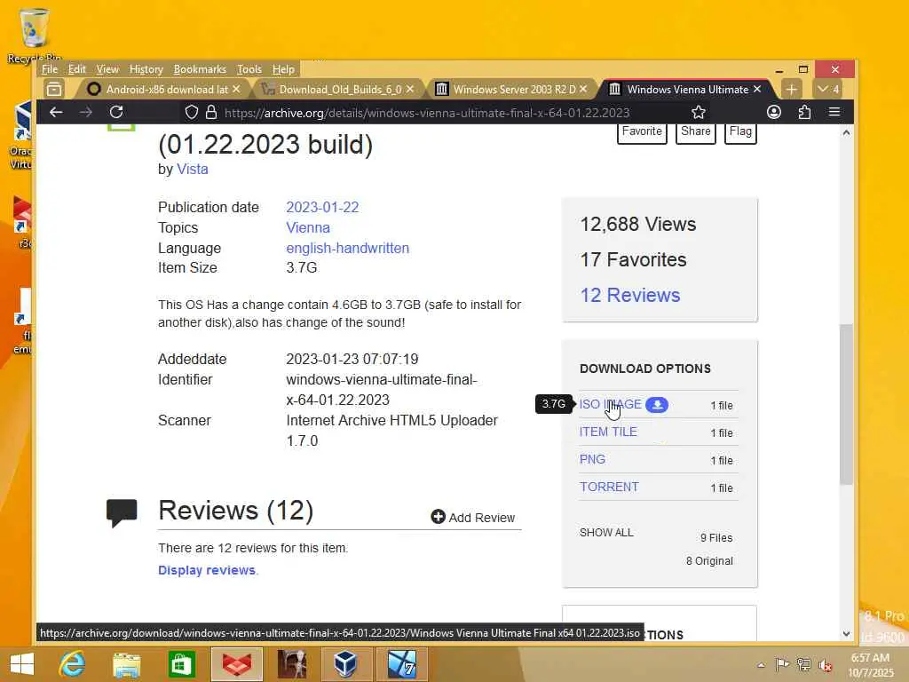Viewport: 909px width, 682px height.
Task: Click the Reviews speech bubble icon
Action: 122,512
